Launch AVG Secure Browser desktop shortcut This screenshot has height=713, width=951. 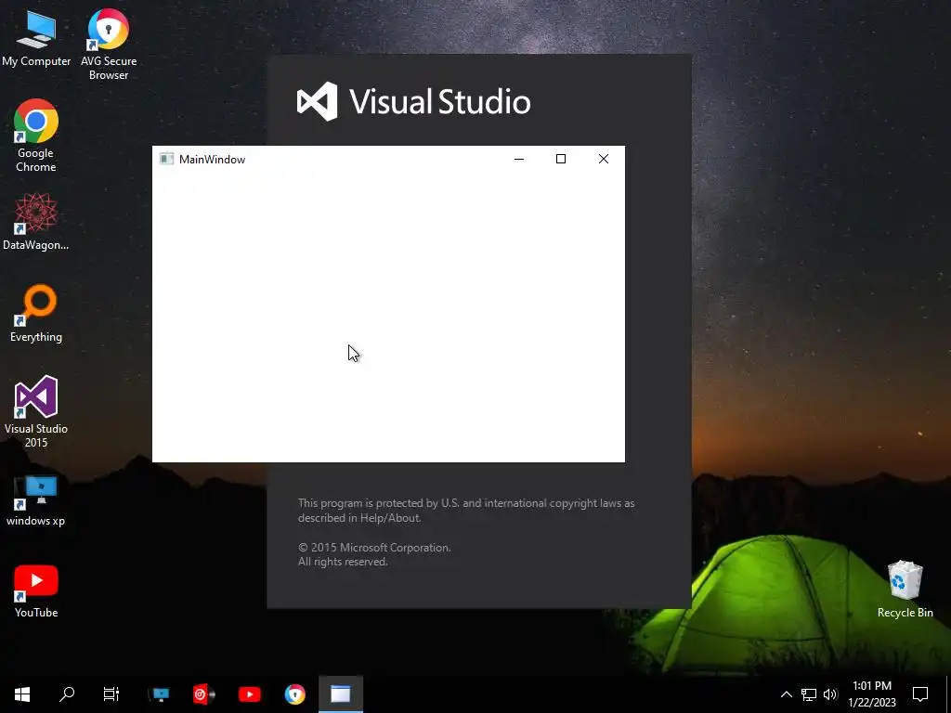coord(109,45)
